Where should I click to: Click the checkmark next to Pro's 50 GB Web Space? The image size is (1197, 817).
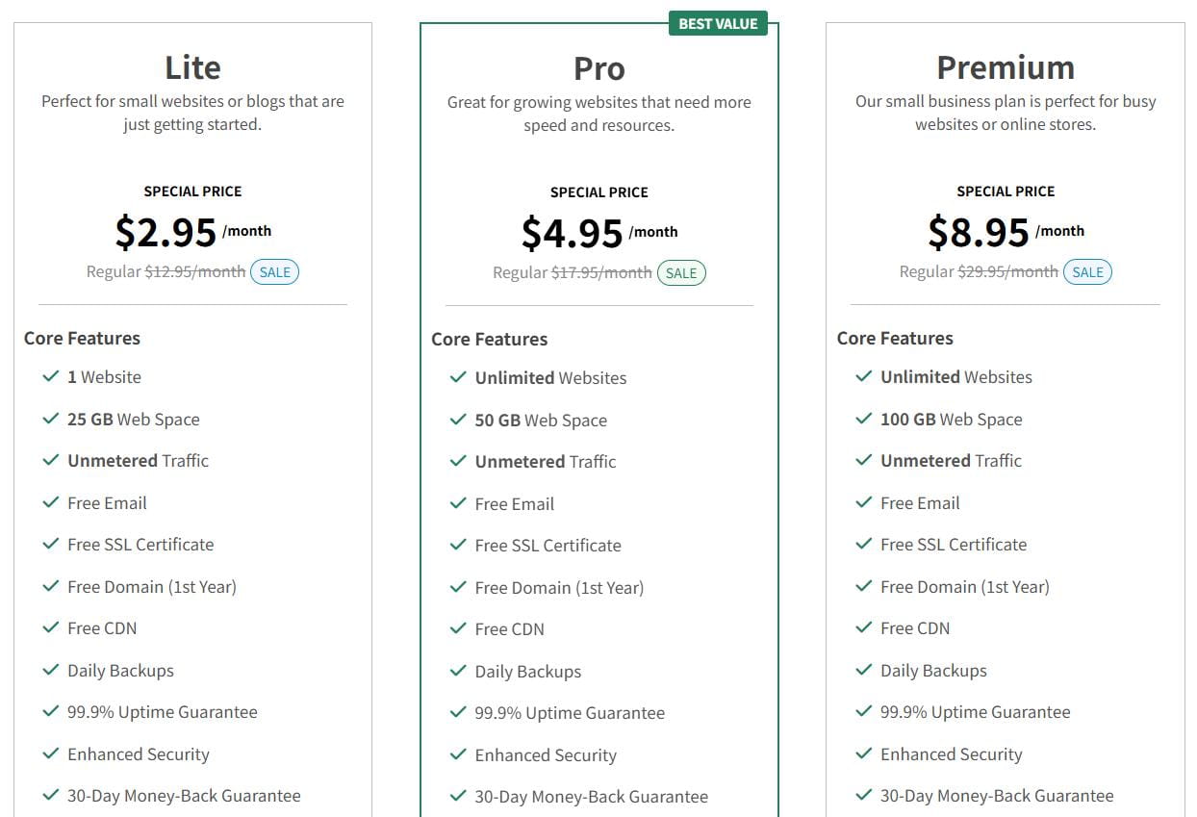click(x=458, y=421)
